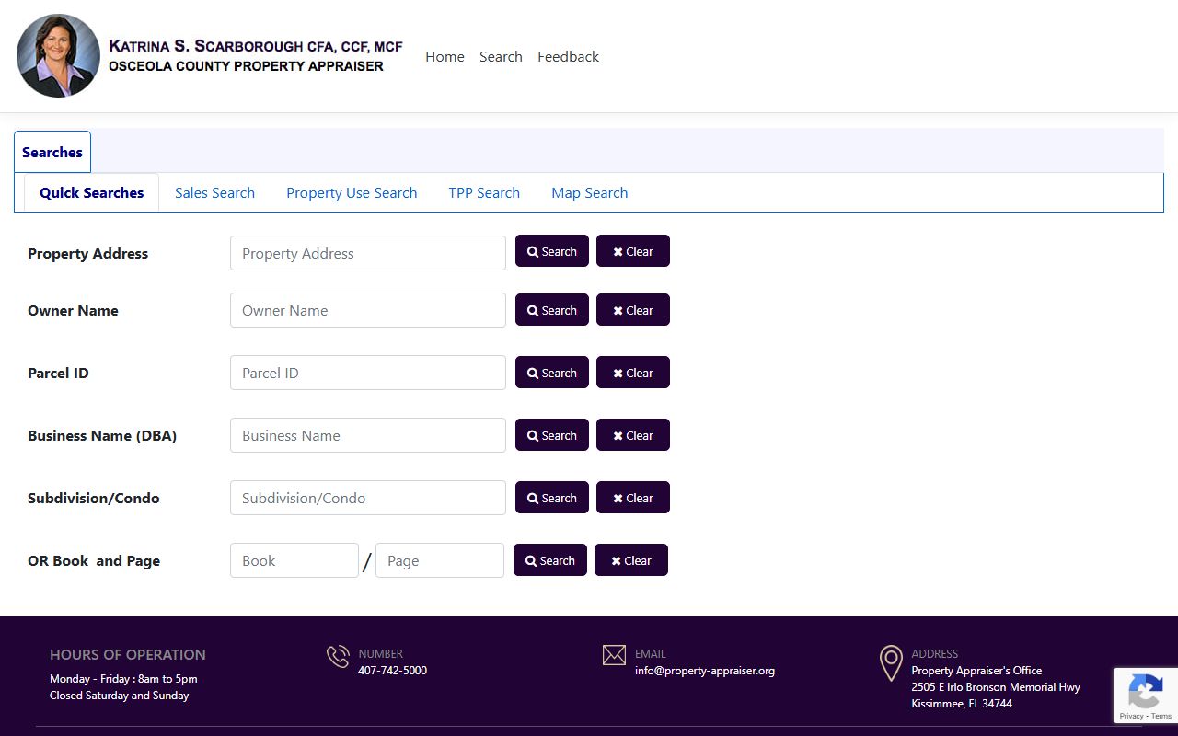
Task: Search by Parcel ID
Action: pos(552,373)
